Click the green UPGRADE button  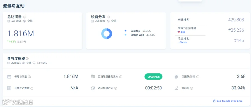click(153, 76)
